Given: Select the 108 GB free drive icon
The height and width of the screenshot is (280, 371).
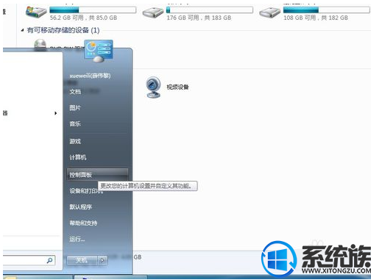Looking at the screenshot, I should coord(269,12).
